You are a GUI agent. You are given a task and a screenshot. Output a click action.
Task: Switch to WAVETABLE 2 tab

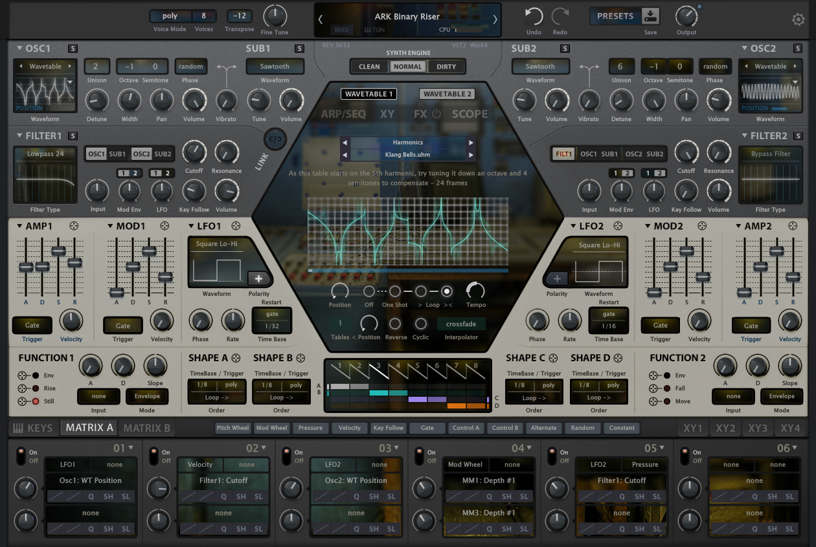point(447,94)
